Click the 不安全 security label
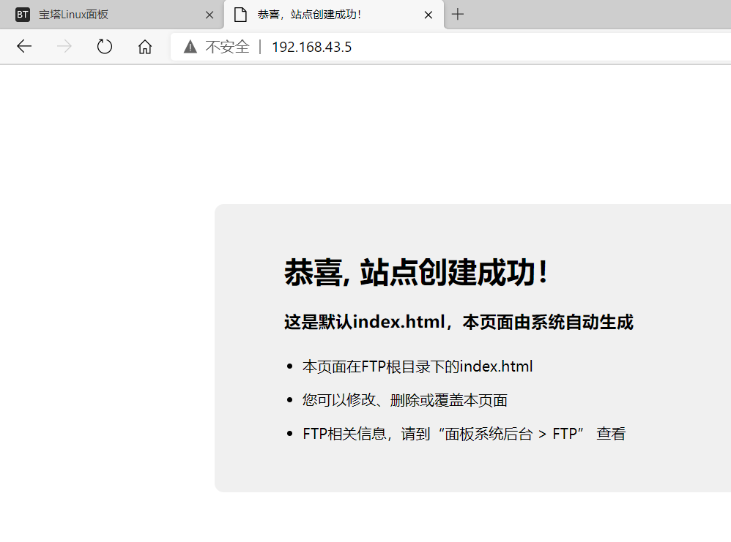The width and height of the screenshot is (731, 542). tap(228, 47)
